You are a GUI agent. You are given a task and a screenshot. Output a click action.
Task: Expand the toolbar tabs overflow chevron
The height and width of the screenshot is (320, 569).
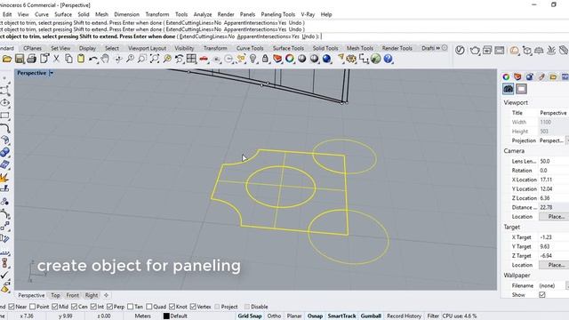coord(438,48)
